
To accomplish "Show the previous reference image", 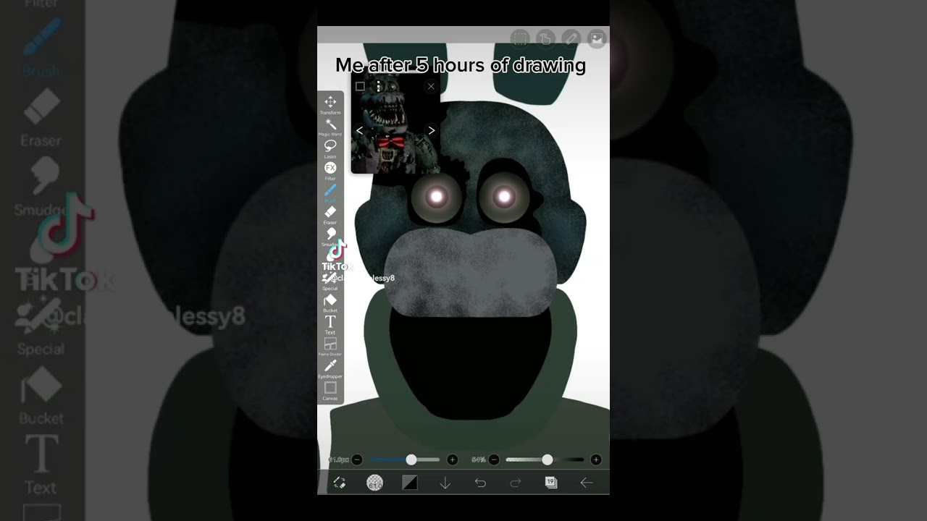I will (x=360, y=131).
